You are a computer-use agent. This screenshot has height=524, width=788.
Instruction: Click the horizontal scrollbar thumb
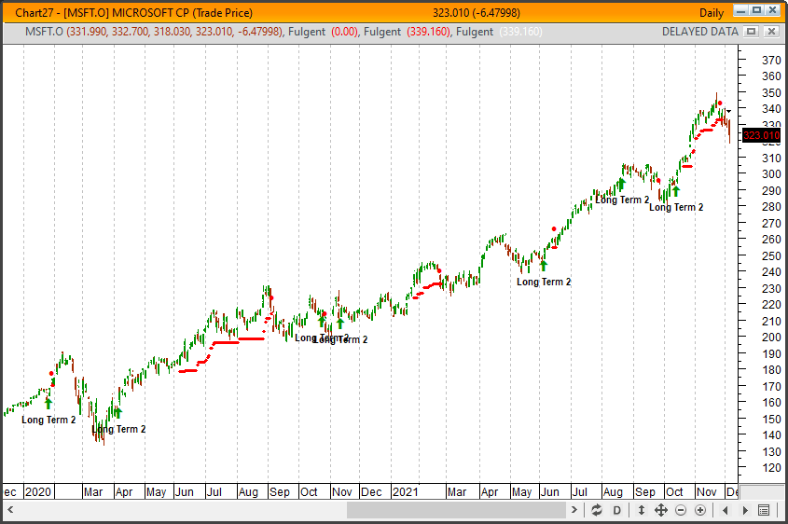tap(456, 510)
